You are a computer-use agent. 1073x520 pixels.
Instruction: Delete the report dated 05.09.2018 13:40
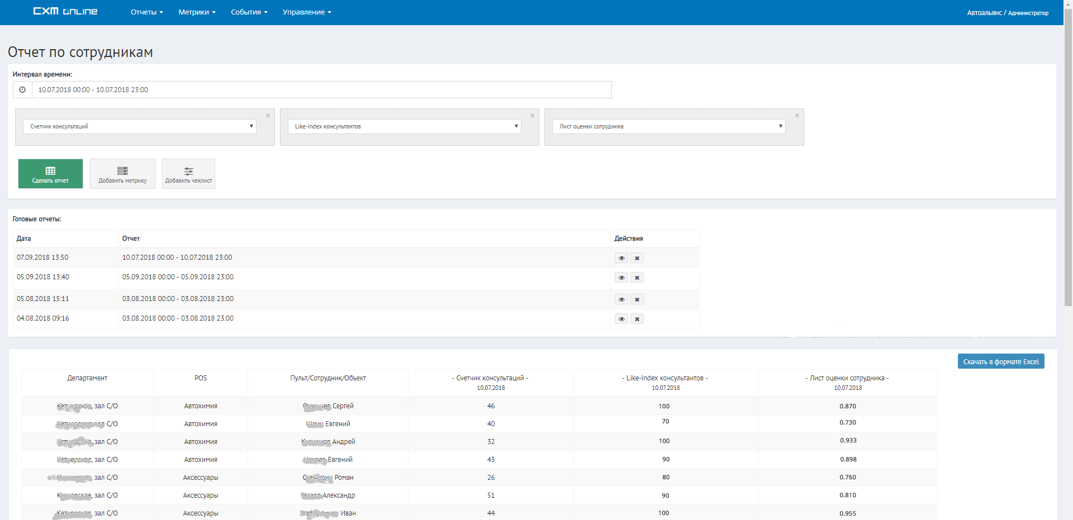click(x=637, y=278)
